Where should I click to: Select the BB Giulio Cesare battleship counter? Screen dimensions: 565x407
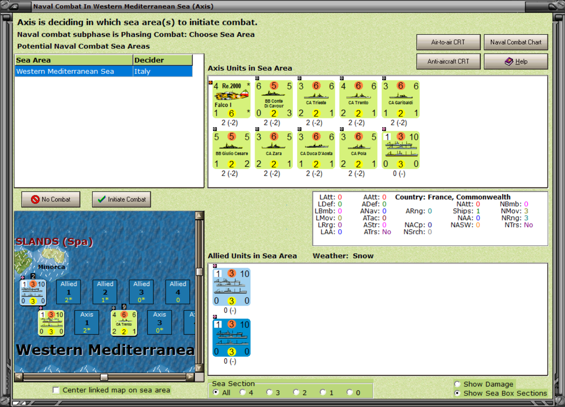point(232,150)
